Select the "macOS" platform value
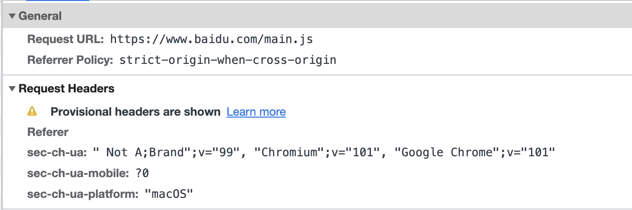The width and height of the screenshot is (632, 210). pos(169,194)
